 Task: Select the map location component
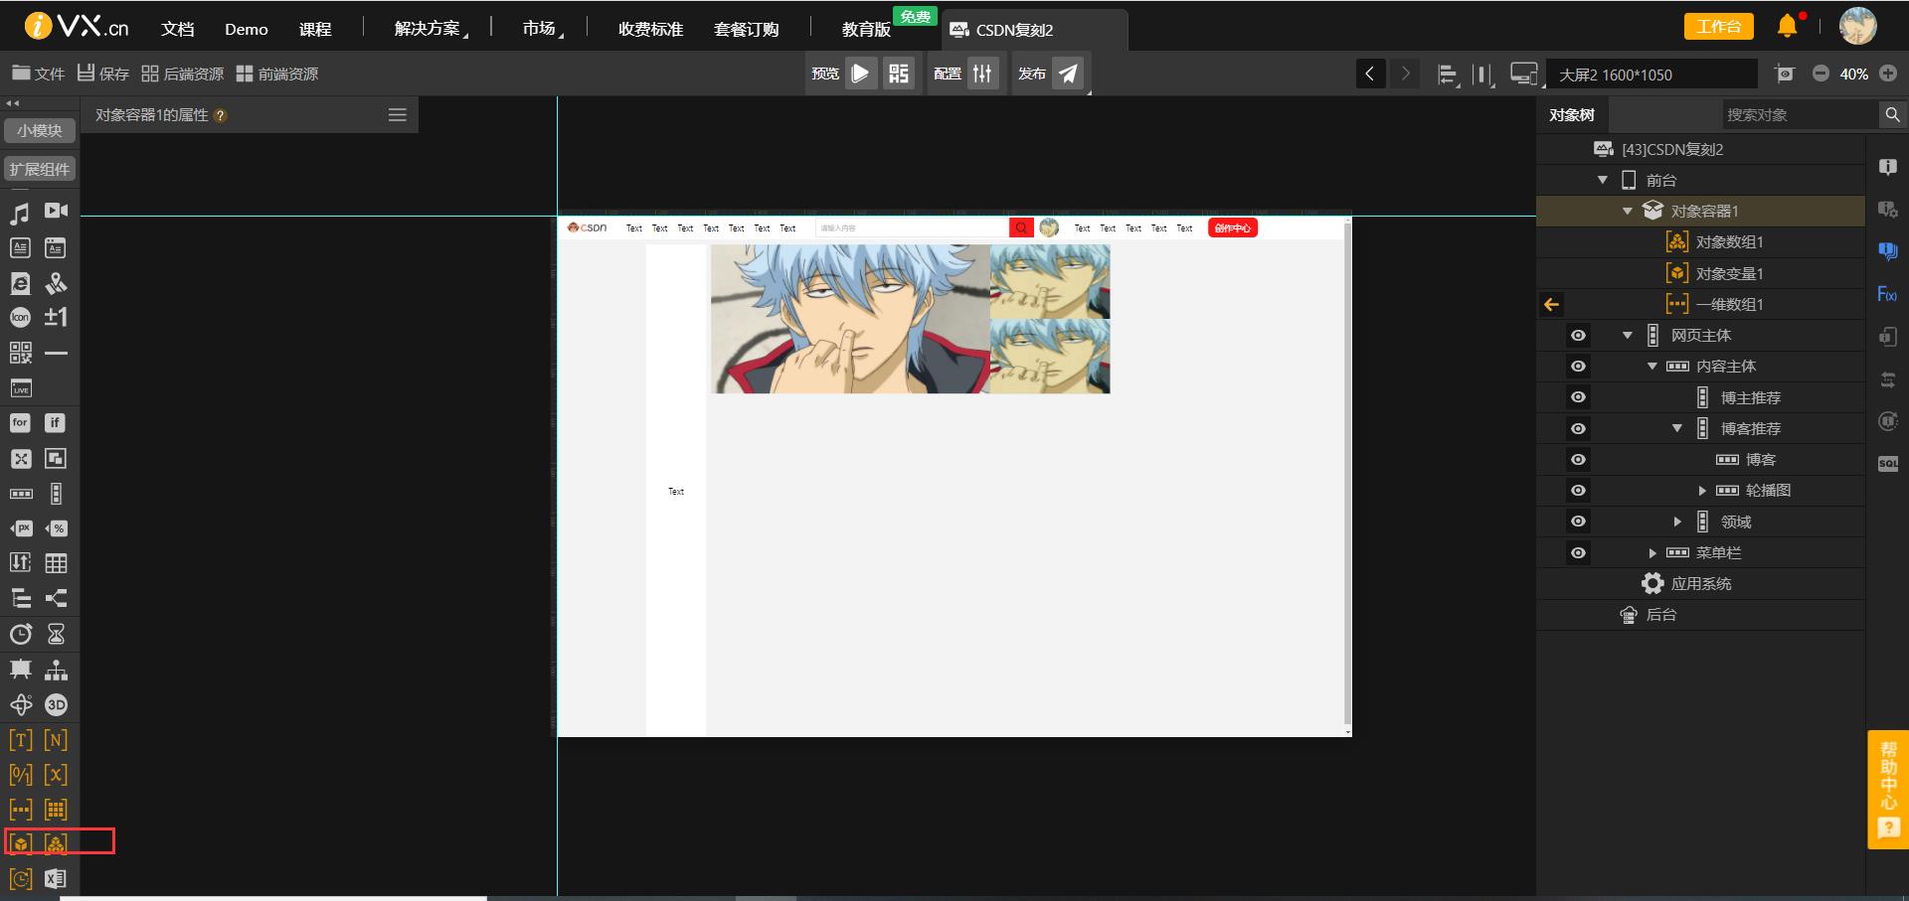[x=57, y=283]
